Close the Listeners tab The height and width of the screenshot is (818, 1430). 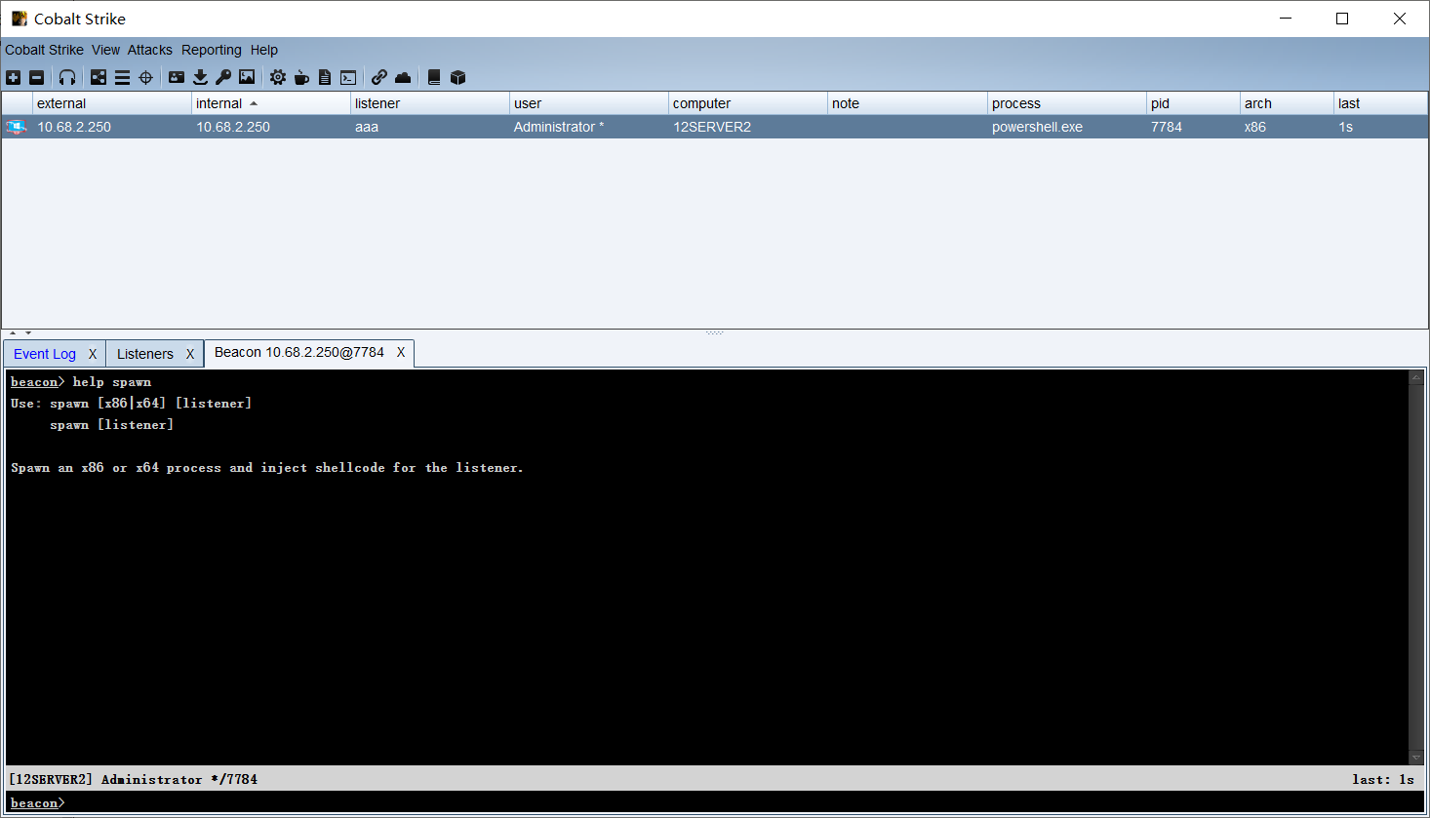click(190, 354)
